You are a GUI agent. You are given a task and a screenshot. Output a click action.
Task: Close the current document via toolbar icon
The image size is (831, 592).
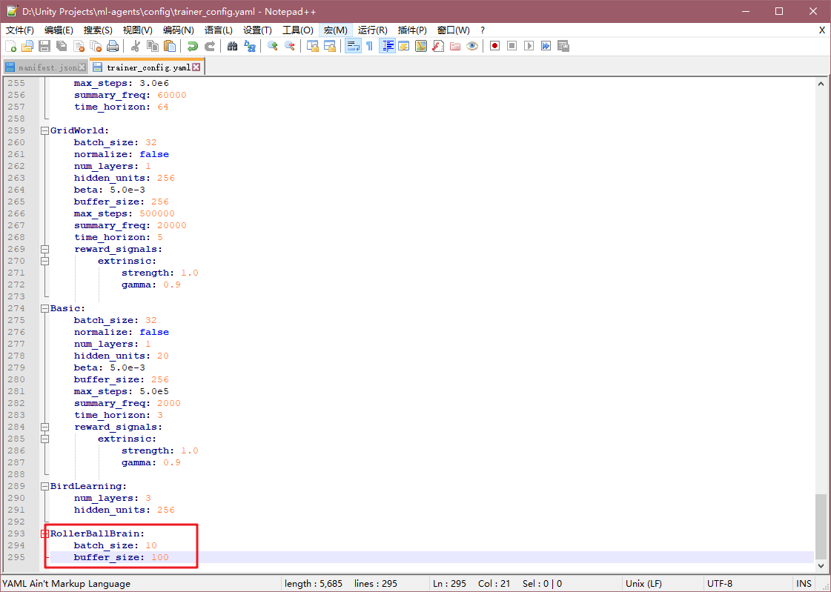click(x=79, y=46)
